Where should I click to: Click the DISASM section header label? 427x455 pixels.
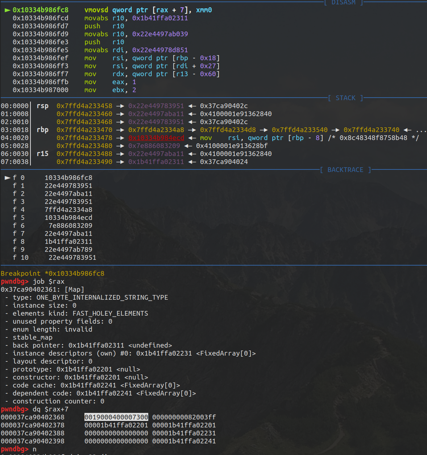[x=343, y=3]
